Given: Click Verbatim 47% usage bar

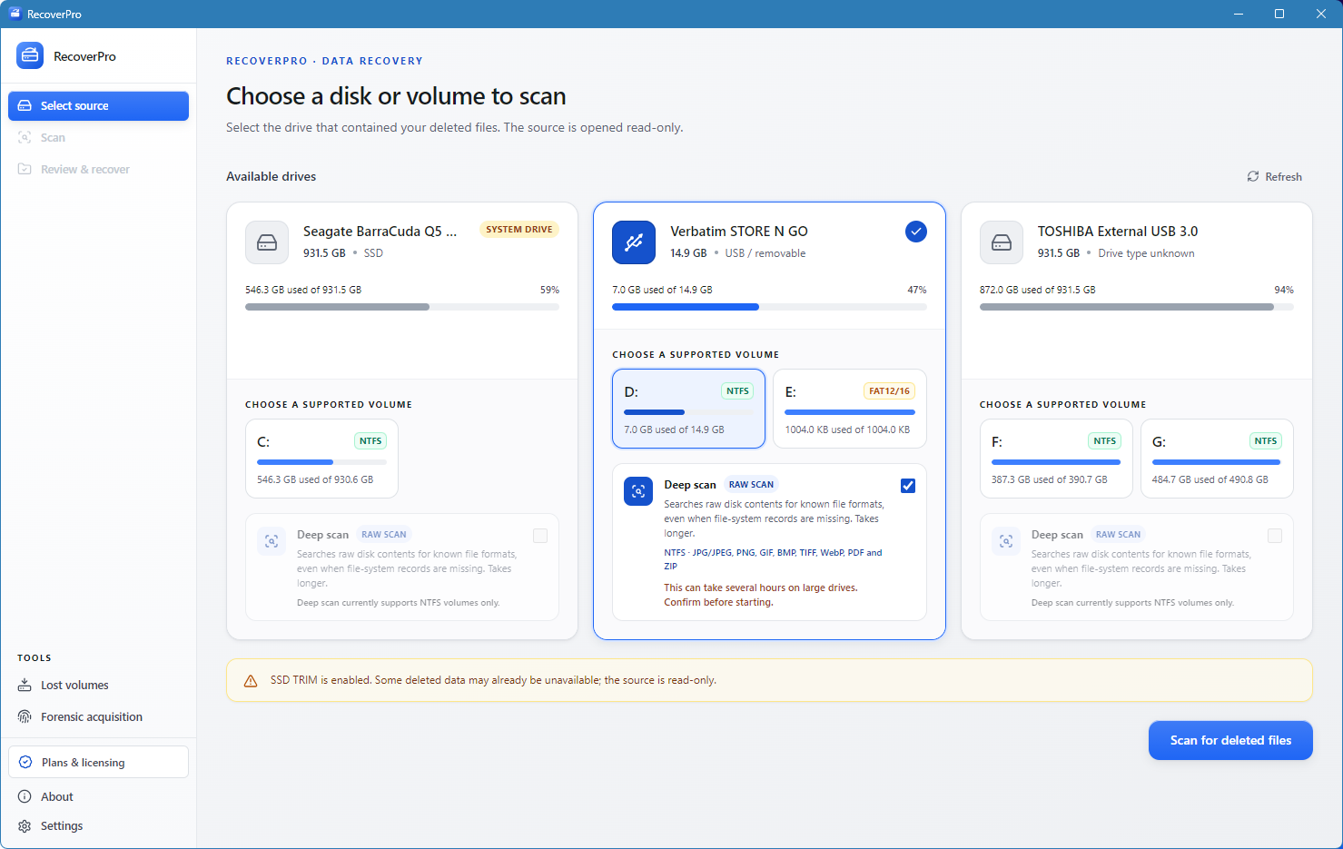Looking at the screenshot, I should click(x=769, y=307).
